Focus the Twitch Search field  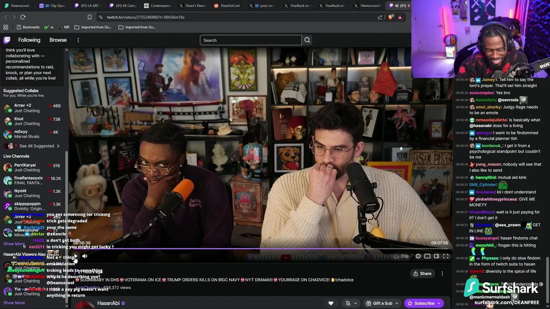251,40
